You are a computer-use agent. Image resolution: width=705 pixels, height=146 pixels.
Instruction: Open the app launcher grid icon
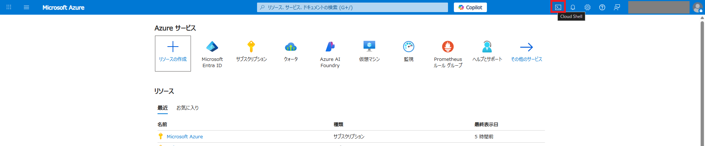tap(9, 7)
